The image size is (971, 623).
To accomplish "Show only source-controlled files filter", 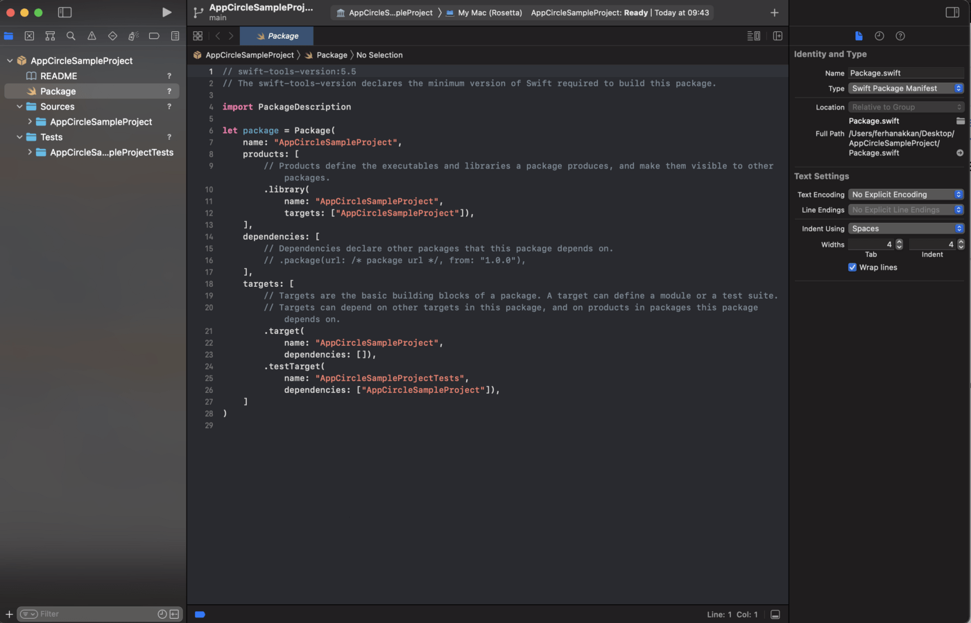I will point(174,614).
